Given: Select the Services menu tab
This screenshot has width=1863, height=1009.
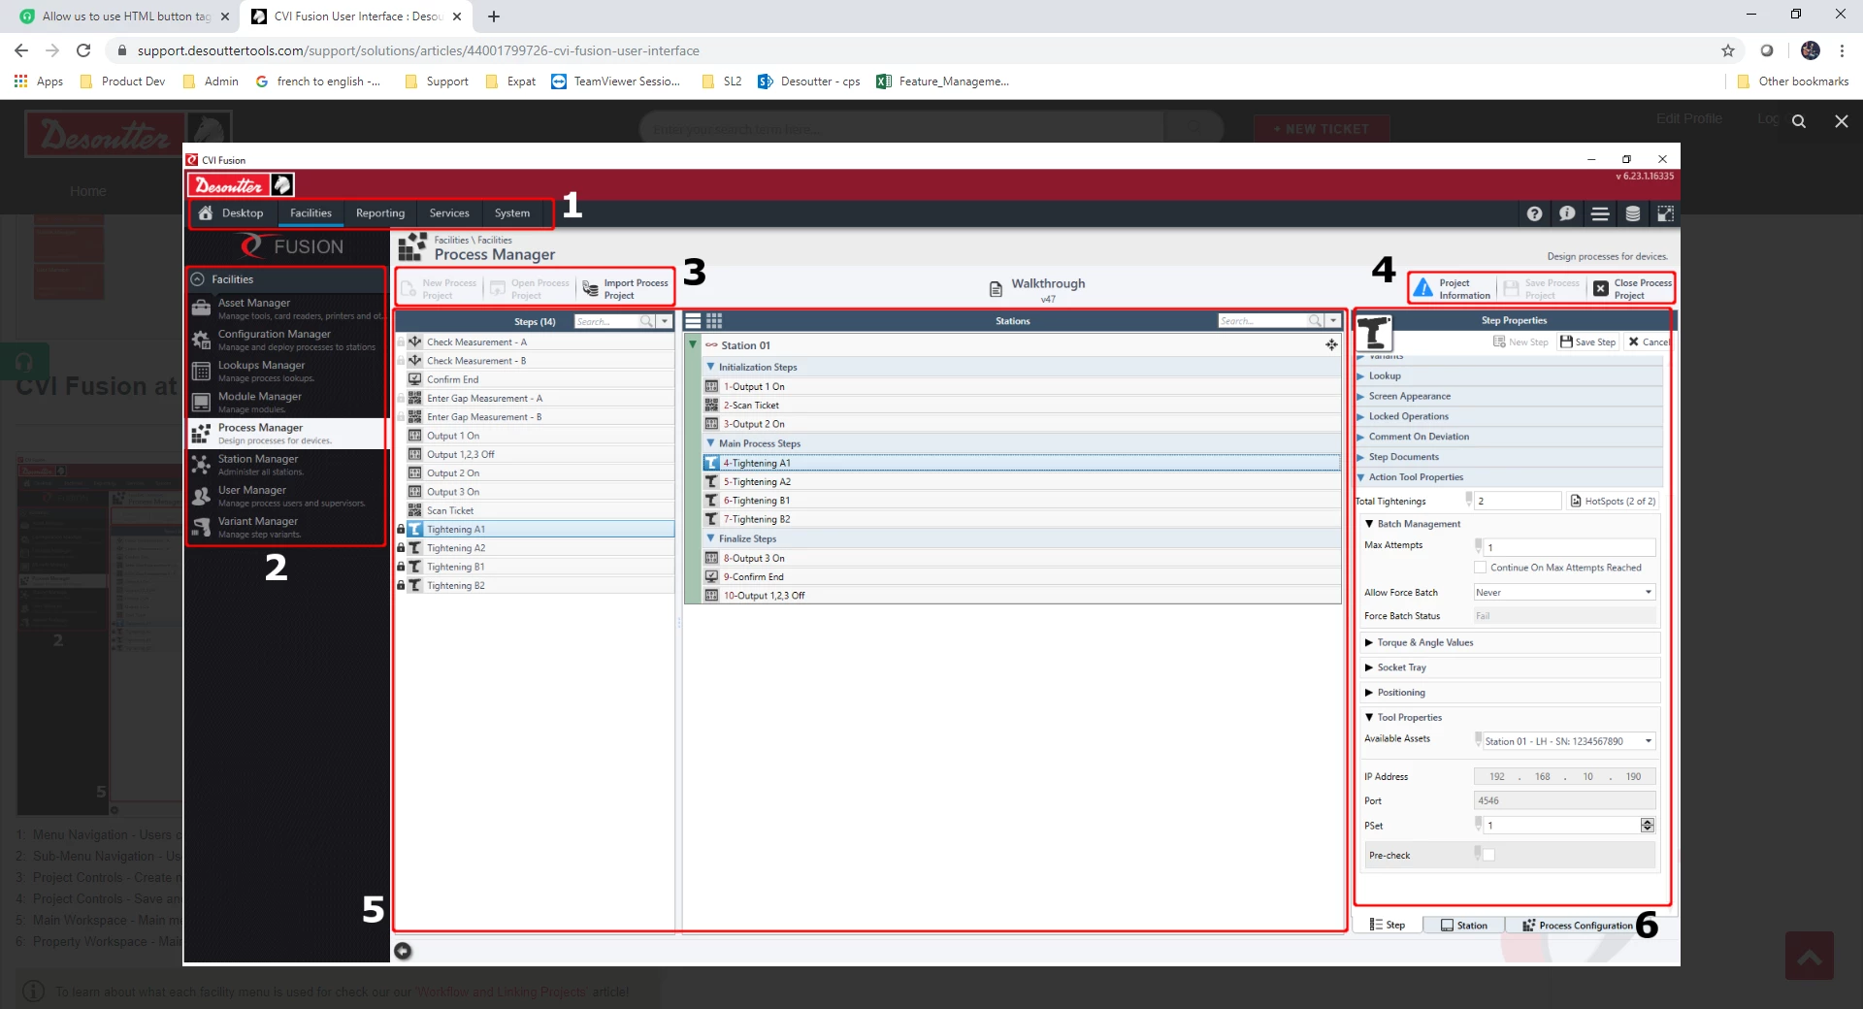Looking at the screenshot, I should (x=449, y=213).
